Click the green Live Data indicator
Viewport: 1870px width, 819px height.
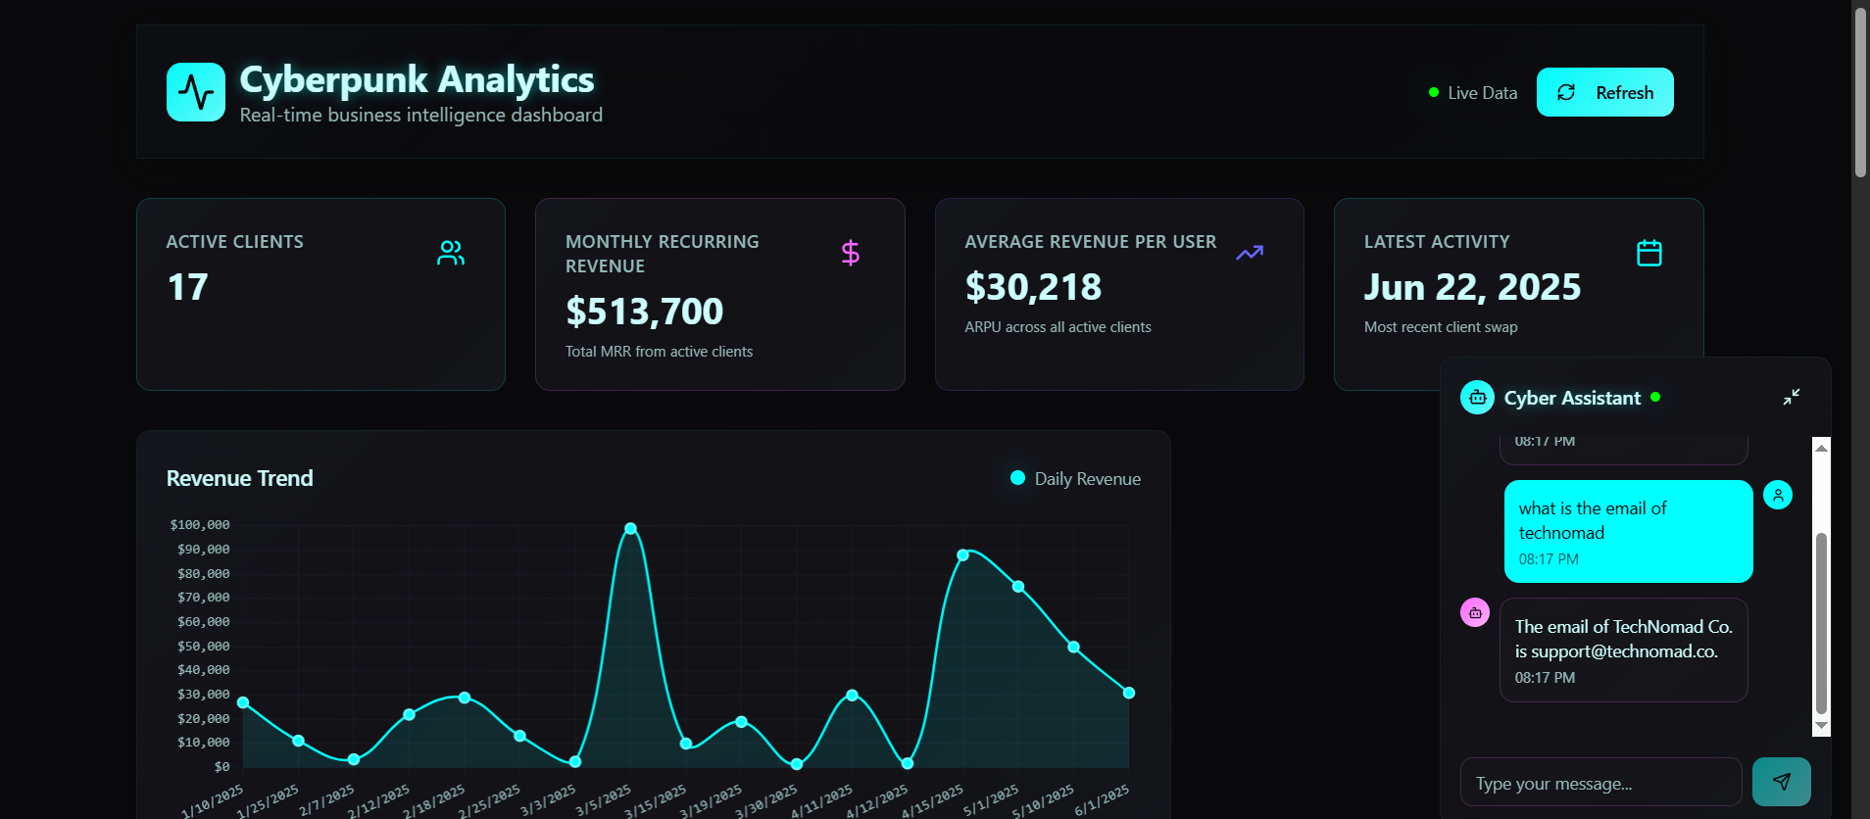1434,93
